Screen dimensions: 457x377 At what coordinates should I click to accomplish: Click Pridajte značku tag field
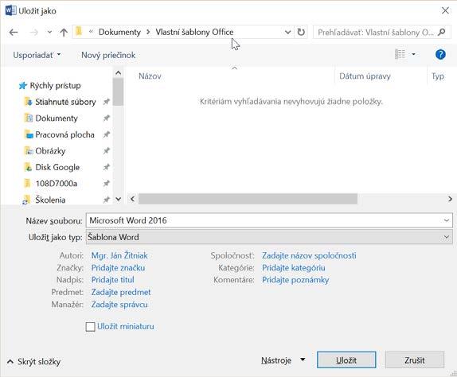click(118, 267)
